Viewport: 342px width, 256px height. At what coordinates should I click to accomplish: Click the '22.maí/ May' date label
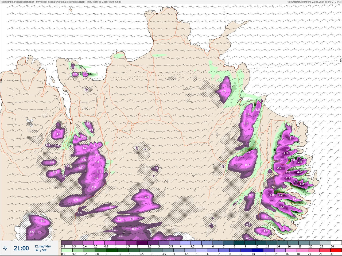(x=42, y=246)
